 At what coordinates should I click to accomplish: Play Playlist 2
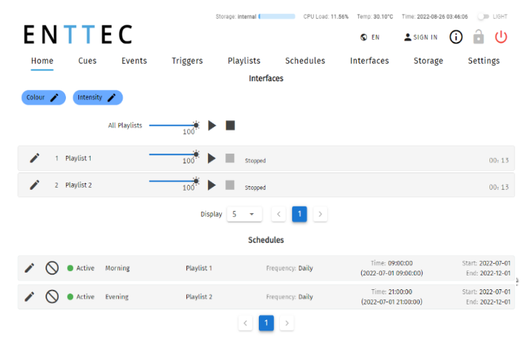212,185
